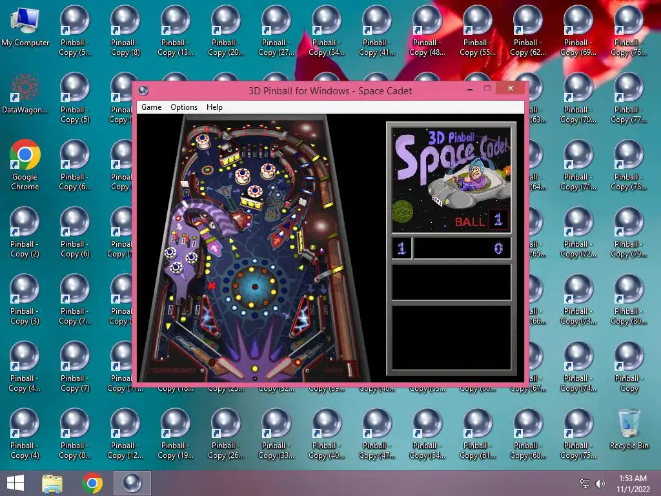Select Pinball - Copy (77... desktop shortcut
661x496 pixels.
[629, 98]
